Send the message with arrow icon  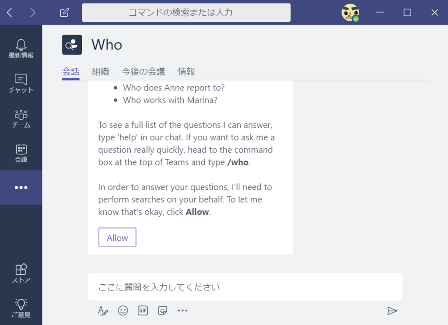[392, 311]
